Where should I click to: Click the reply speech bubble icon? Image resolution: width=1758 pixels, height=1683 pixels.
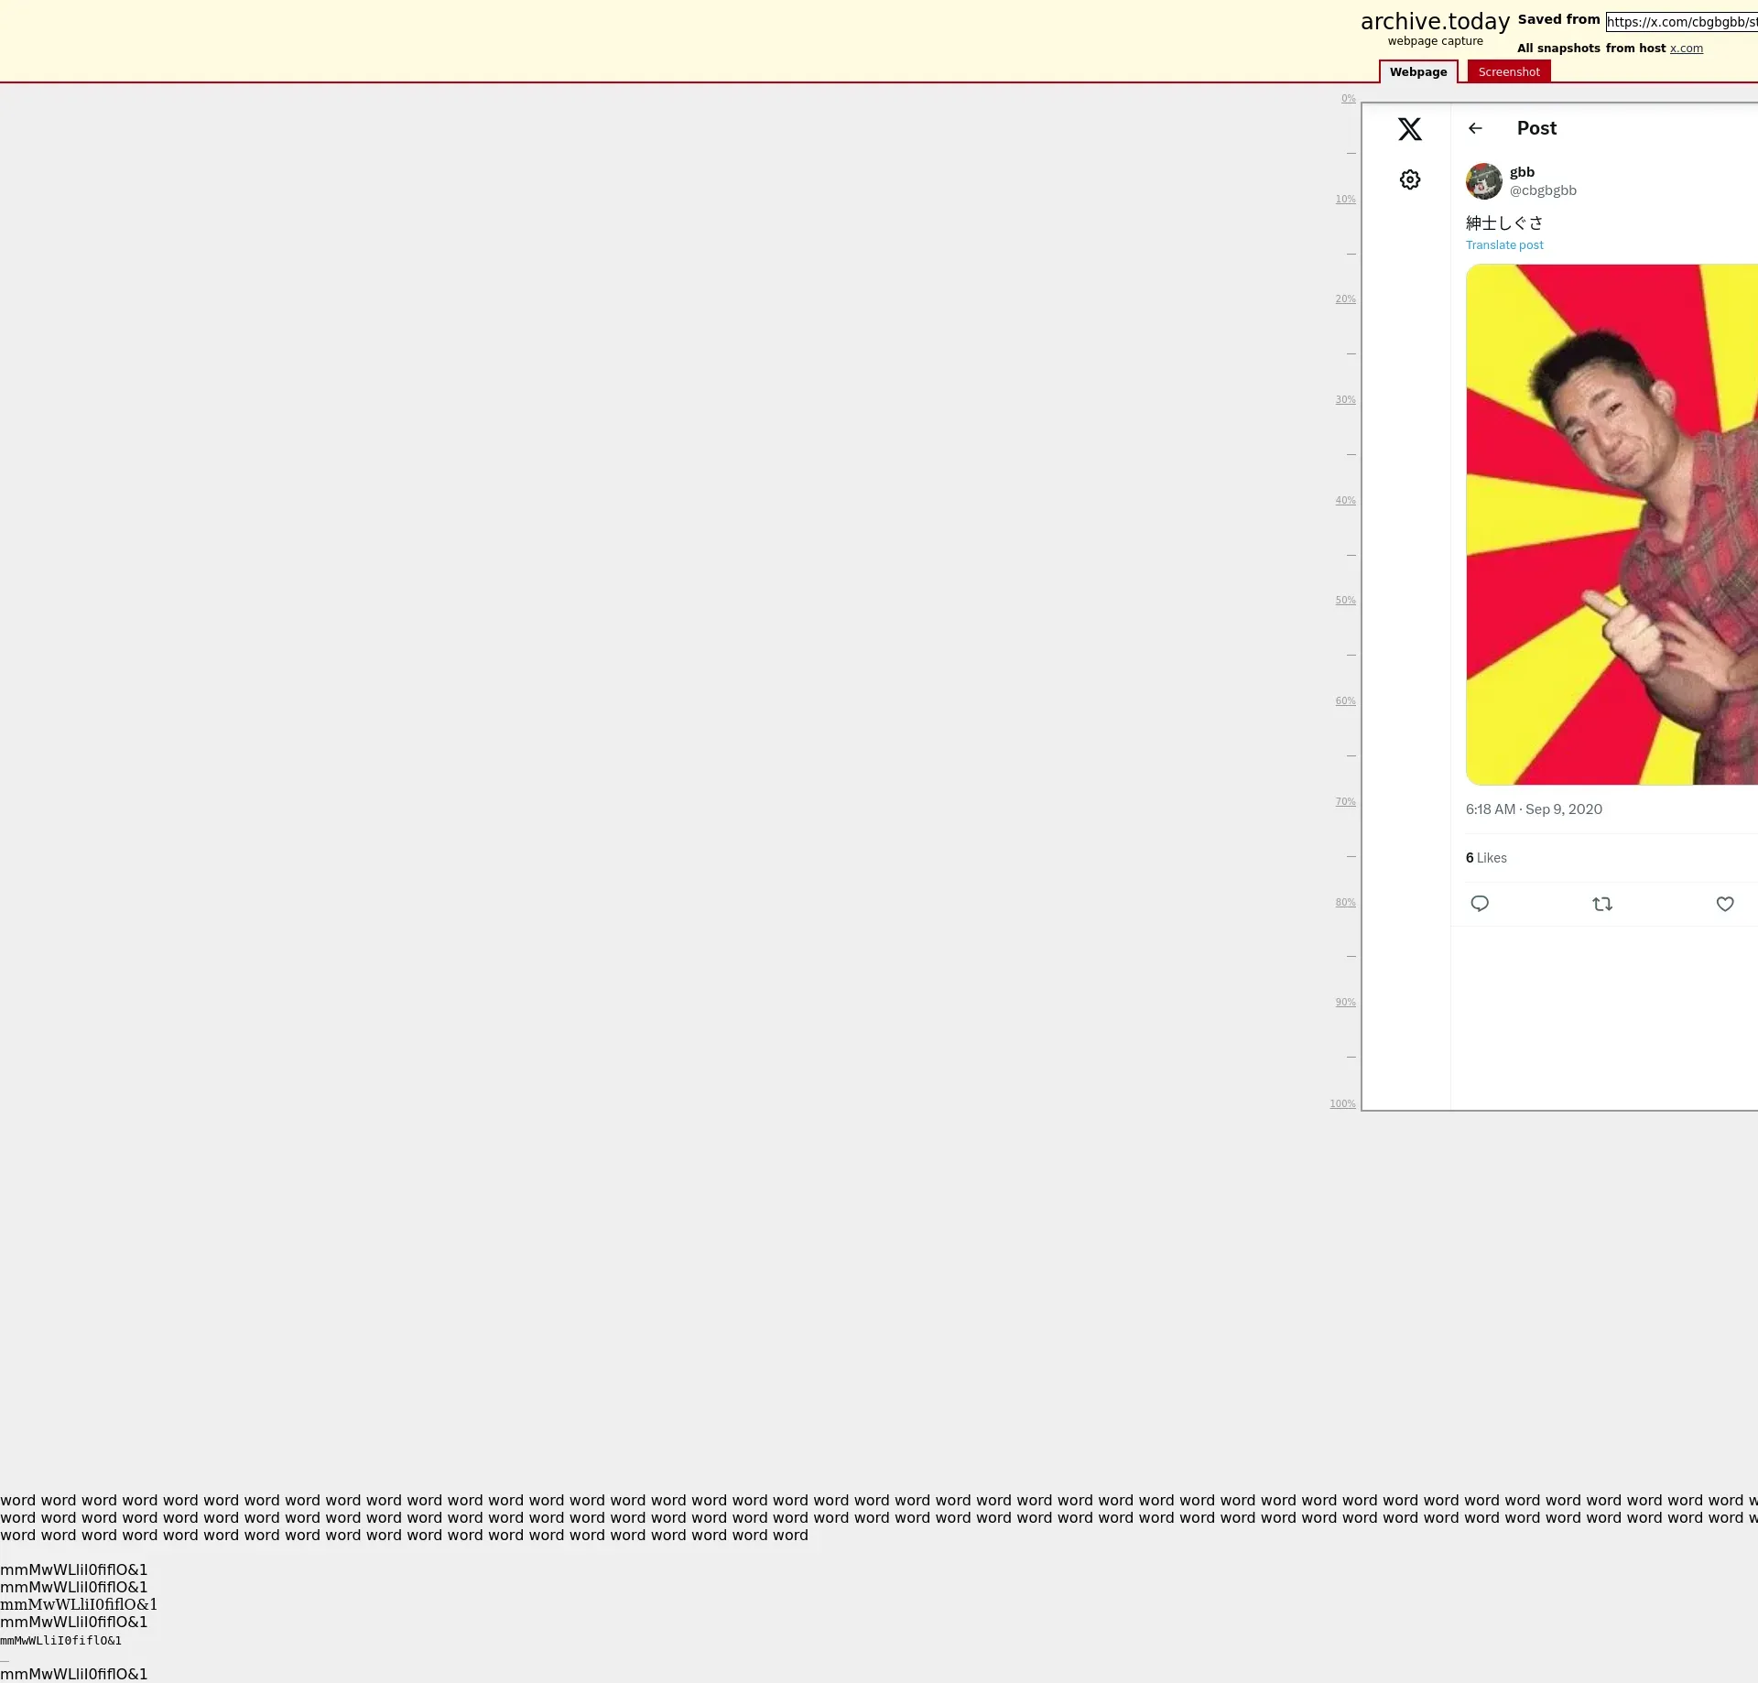tap(1479, 904)
